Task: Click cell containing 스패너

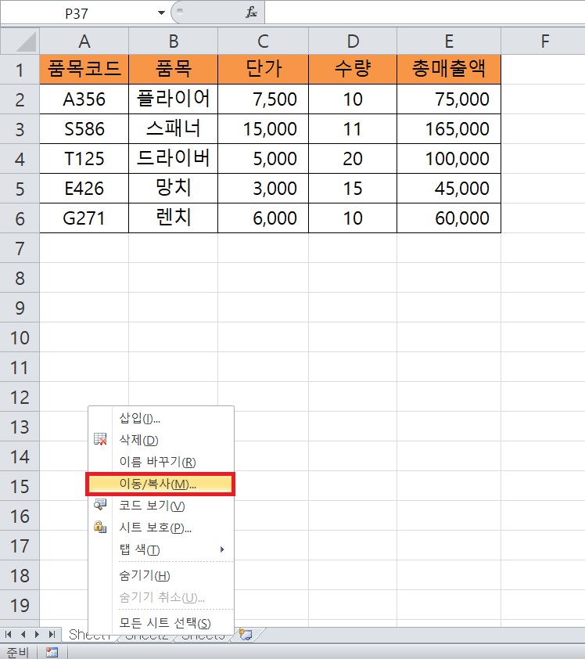Action: [x=173, y=129]
